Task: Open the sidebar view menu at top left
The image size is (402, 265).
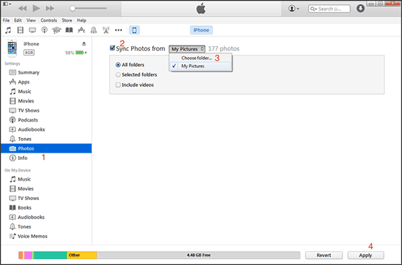Action: [x=7, y=4]
